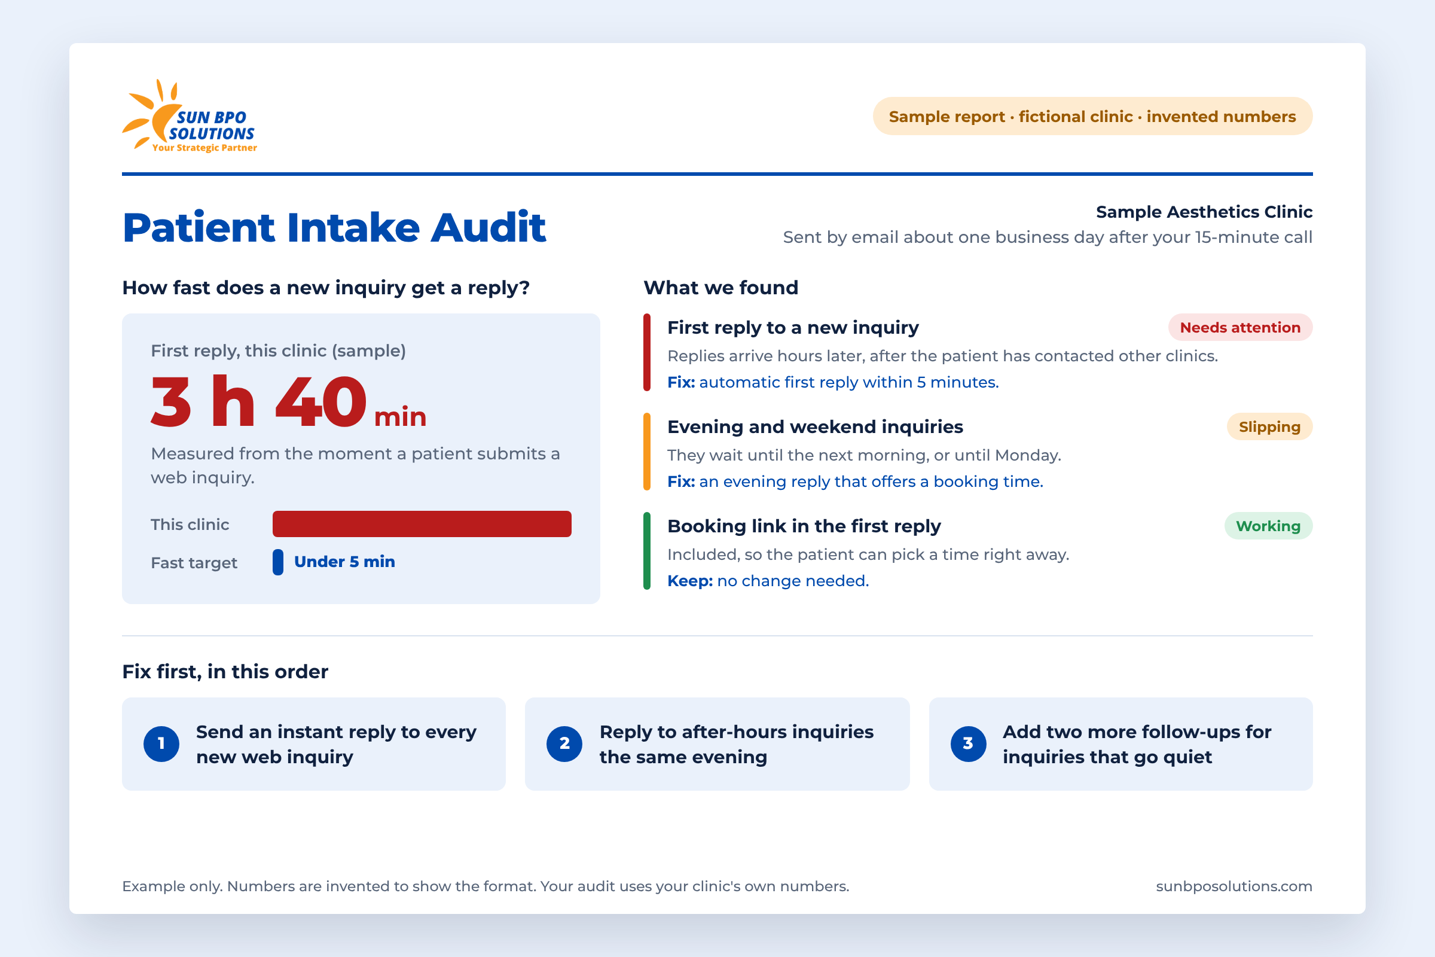Screen dimensions: 1435x957
Task: Click the step 1 number circle
Action: coord(161,743)
